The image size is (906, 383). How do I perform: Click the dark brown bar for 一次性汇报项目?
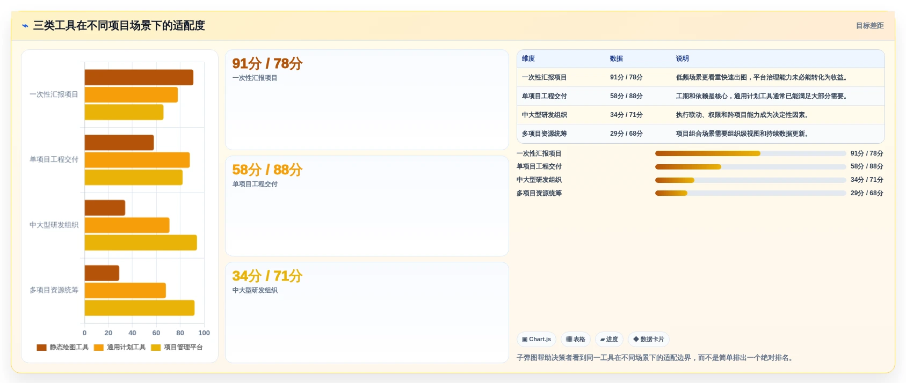(x=139, y=77)
